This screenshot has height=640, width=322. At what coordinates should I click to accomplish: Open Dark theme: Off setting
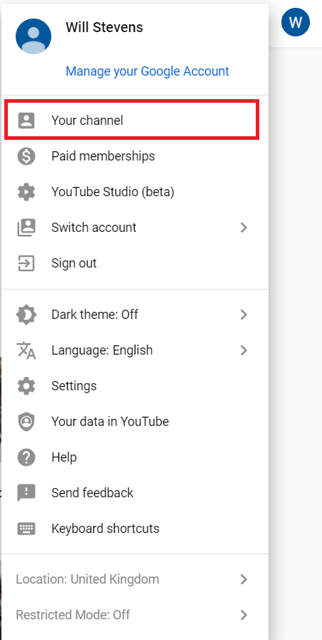pyautogui.click(x=135, y=315)
